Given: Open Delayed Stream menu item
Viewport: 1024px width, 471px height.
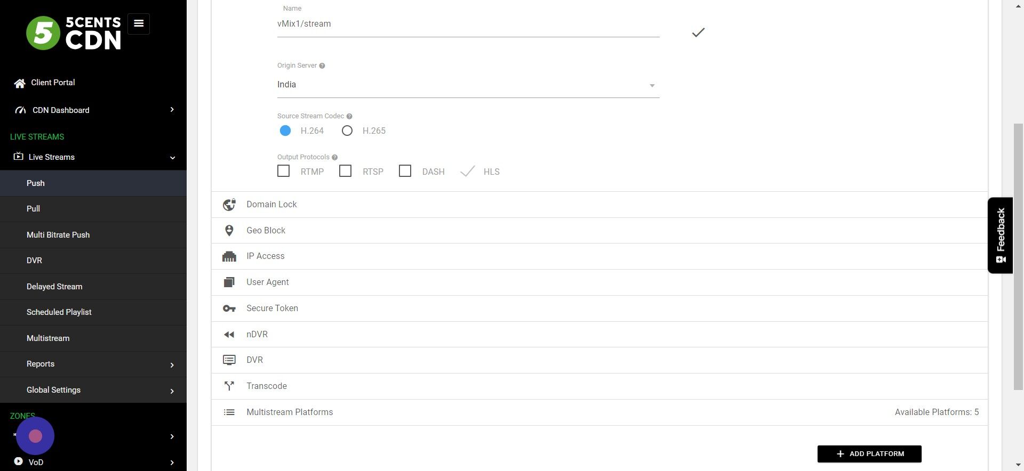Looking at the screenshot, I should 93,287.
